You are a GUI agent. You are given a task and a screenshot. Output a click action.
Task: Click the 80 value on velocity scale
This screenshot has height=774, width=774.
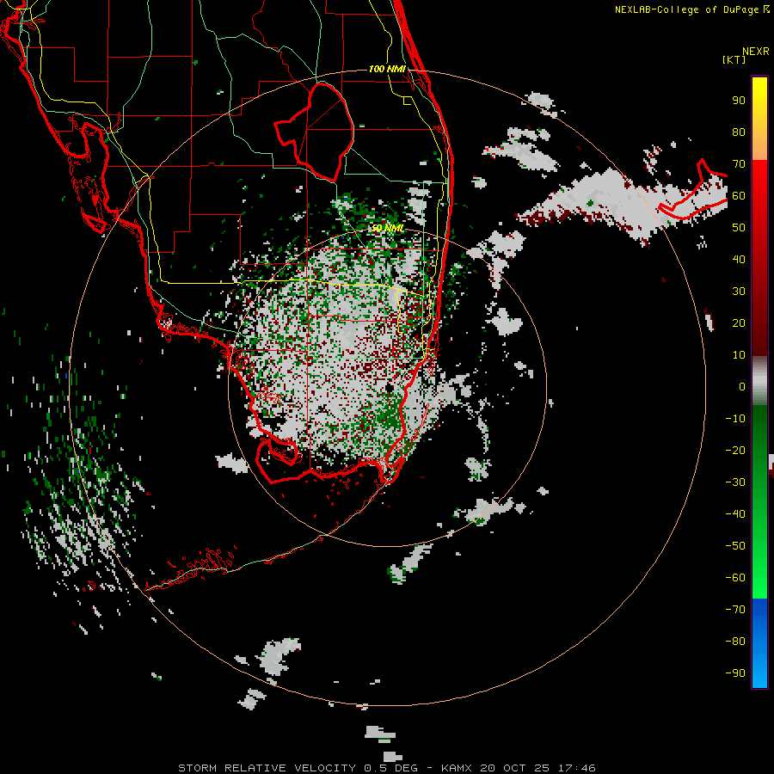pos(739,132)
